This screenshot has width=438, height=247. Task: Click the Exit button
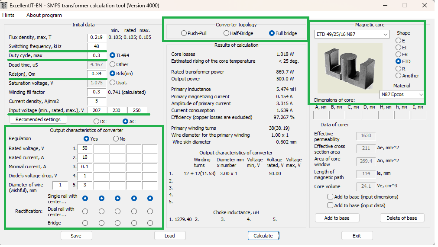pyautogui.click(x=357, y=236)
